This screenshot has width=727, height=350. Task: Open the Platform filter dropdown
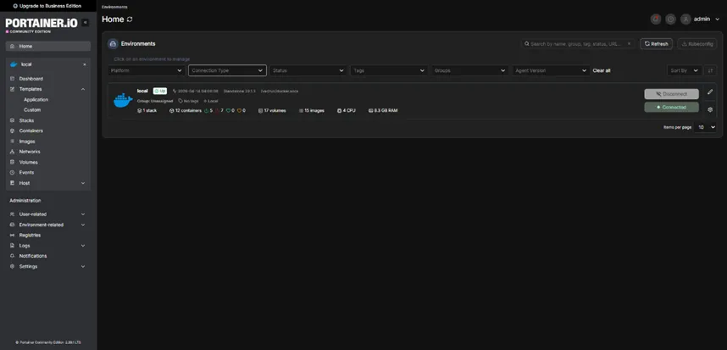[x=147, y=70]
